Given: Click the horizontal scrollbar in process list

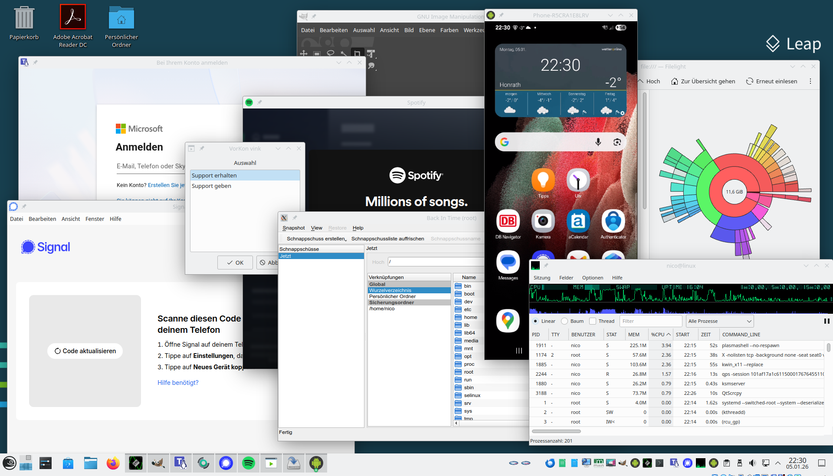Looking at the screenshot, I should (x=556, y=431).
